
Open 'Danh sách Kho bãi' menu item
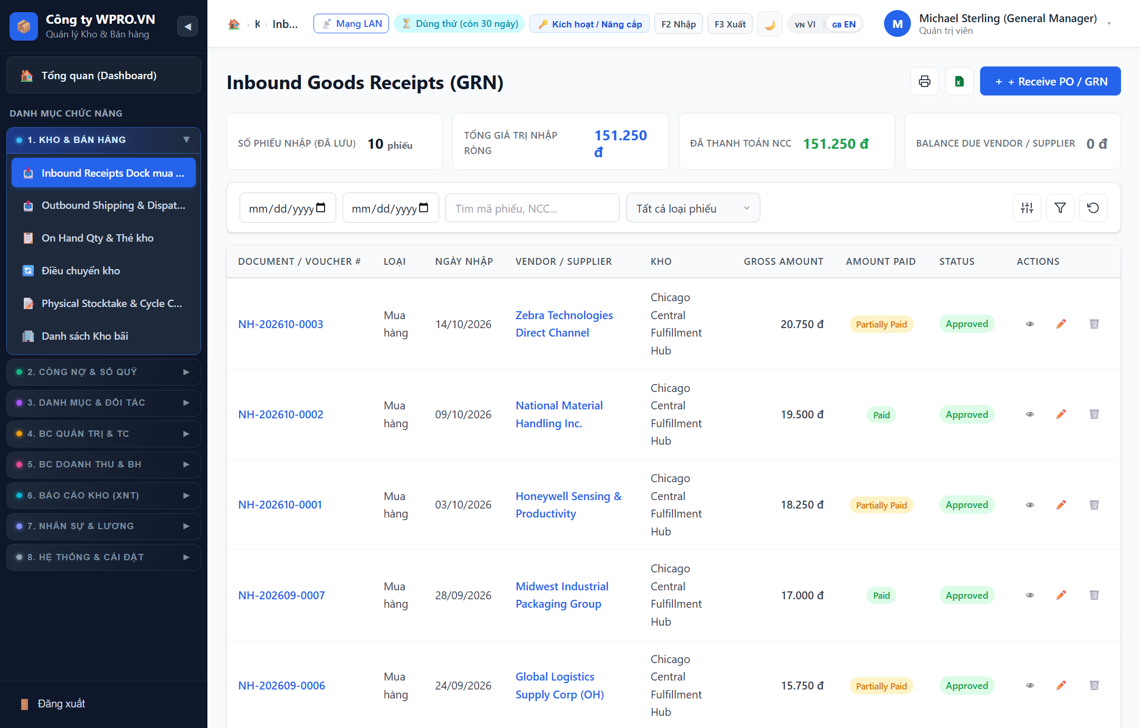(x=103, y=336)
